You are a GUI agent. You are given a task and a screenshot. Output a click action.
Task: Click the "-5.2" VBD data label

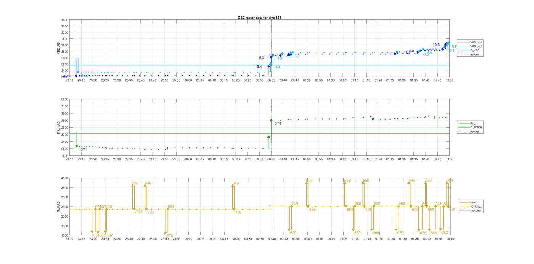[261, 58]
